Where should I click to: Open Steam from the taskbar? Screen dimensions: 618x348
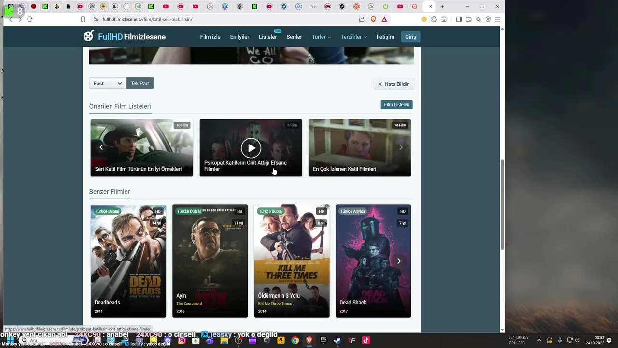click(337, 340)
